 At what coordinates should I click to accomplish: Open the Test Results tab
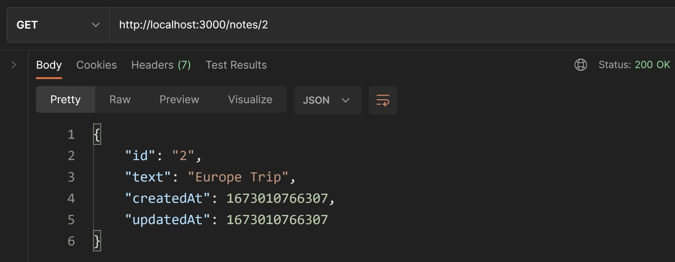tap(236, 65)
